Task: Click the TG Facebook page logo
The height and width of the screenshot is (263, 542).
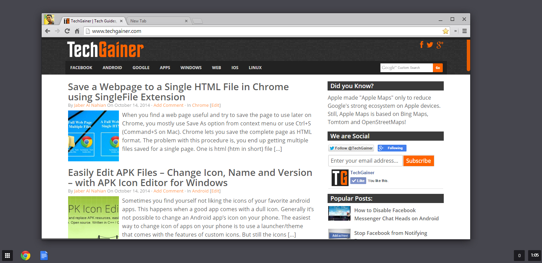Action: coord(340,178)
